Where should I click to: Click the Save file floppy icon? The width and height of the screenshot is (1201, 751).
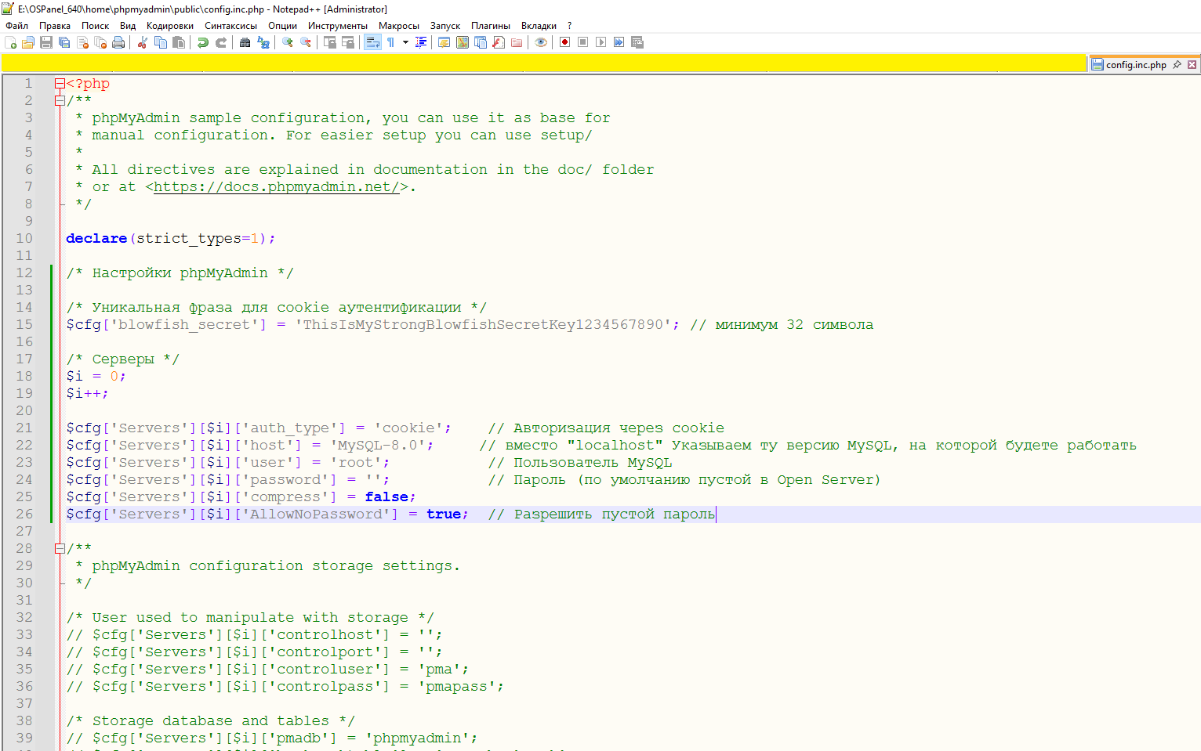(x=46, y=42)
